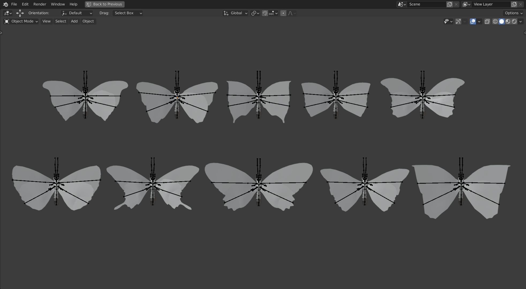Create new scene copy icon
This screenshot has width=526, height=289.
pyautogui.click(x=449, y=4)
